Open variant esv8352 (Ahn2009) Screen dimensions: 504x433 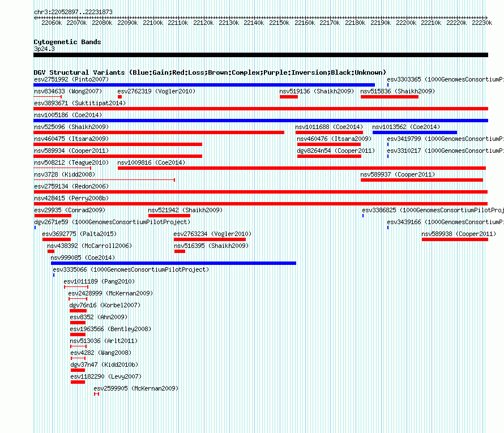pos(99,317)
